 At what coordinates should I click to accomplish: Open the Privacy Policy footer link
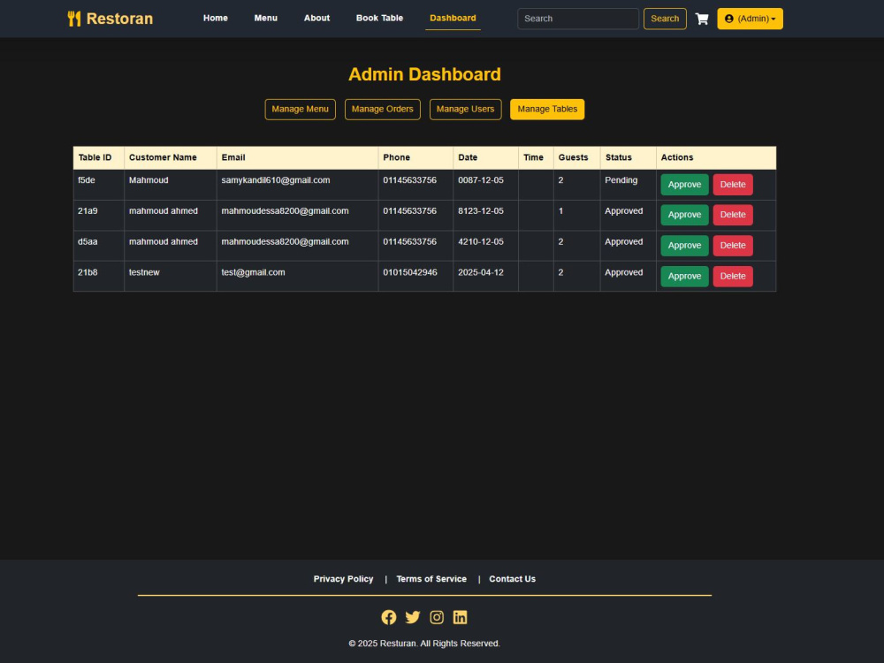tap(343, 579)
